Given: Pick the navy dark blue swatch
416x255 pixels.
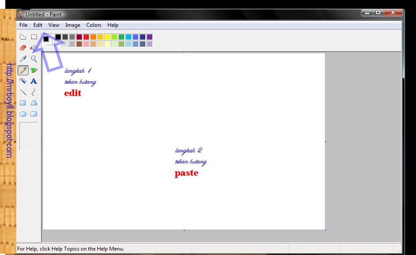Looking at the screenshot, I should pyautogui.click(x=143, y=37).
